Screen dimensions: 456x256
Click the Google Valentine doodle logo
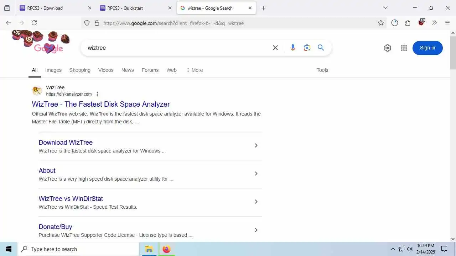coord(41,42)
